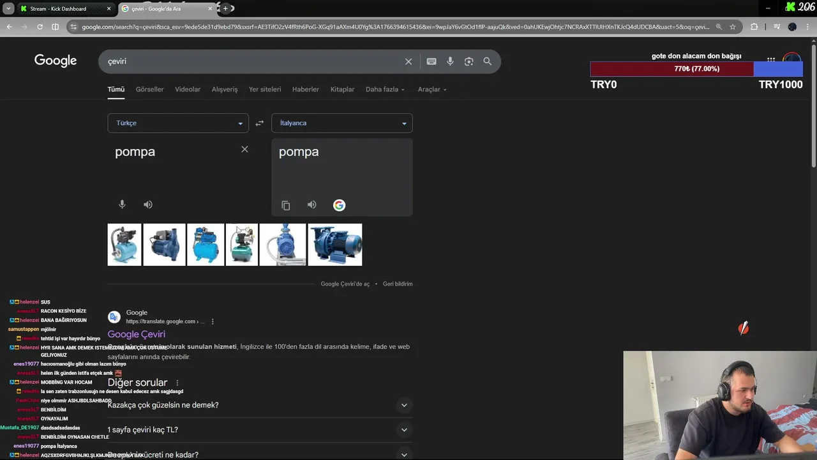Open options next to Diğer sorular
This screenshot has height=460, width=817.
[x=177, y=383]
